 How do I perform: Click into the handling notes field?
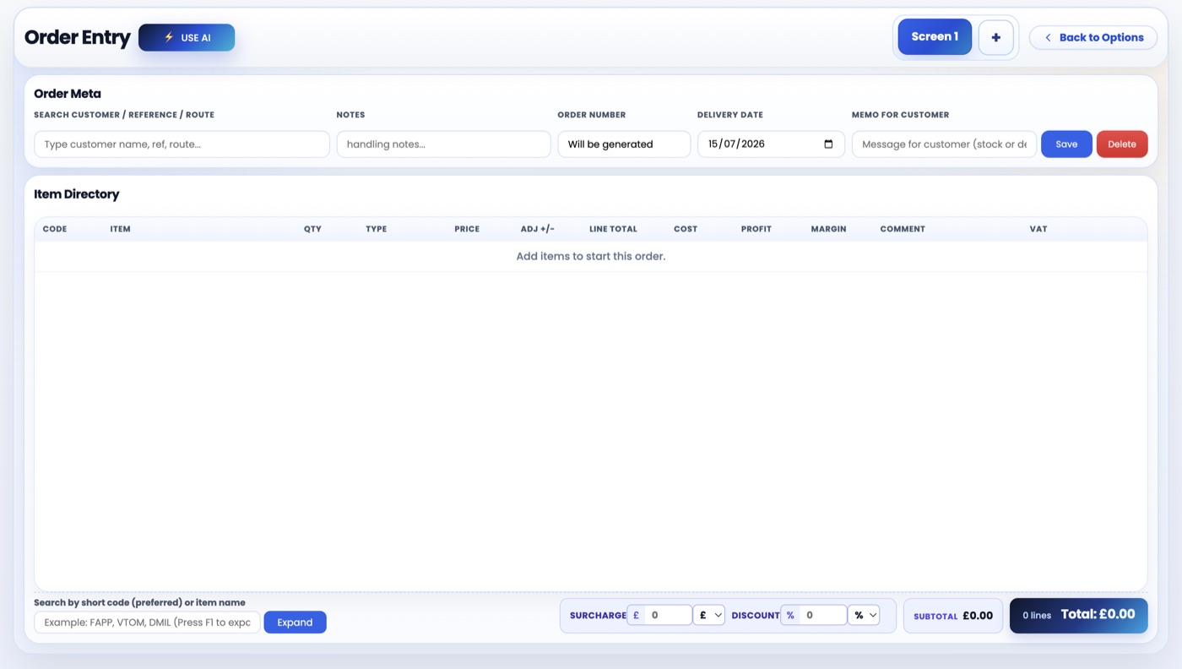coord(443,144)
